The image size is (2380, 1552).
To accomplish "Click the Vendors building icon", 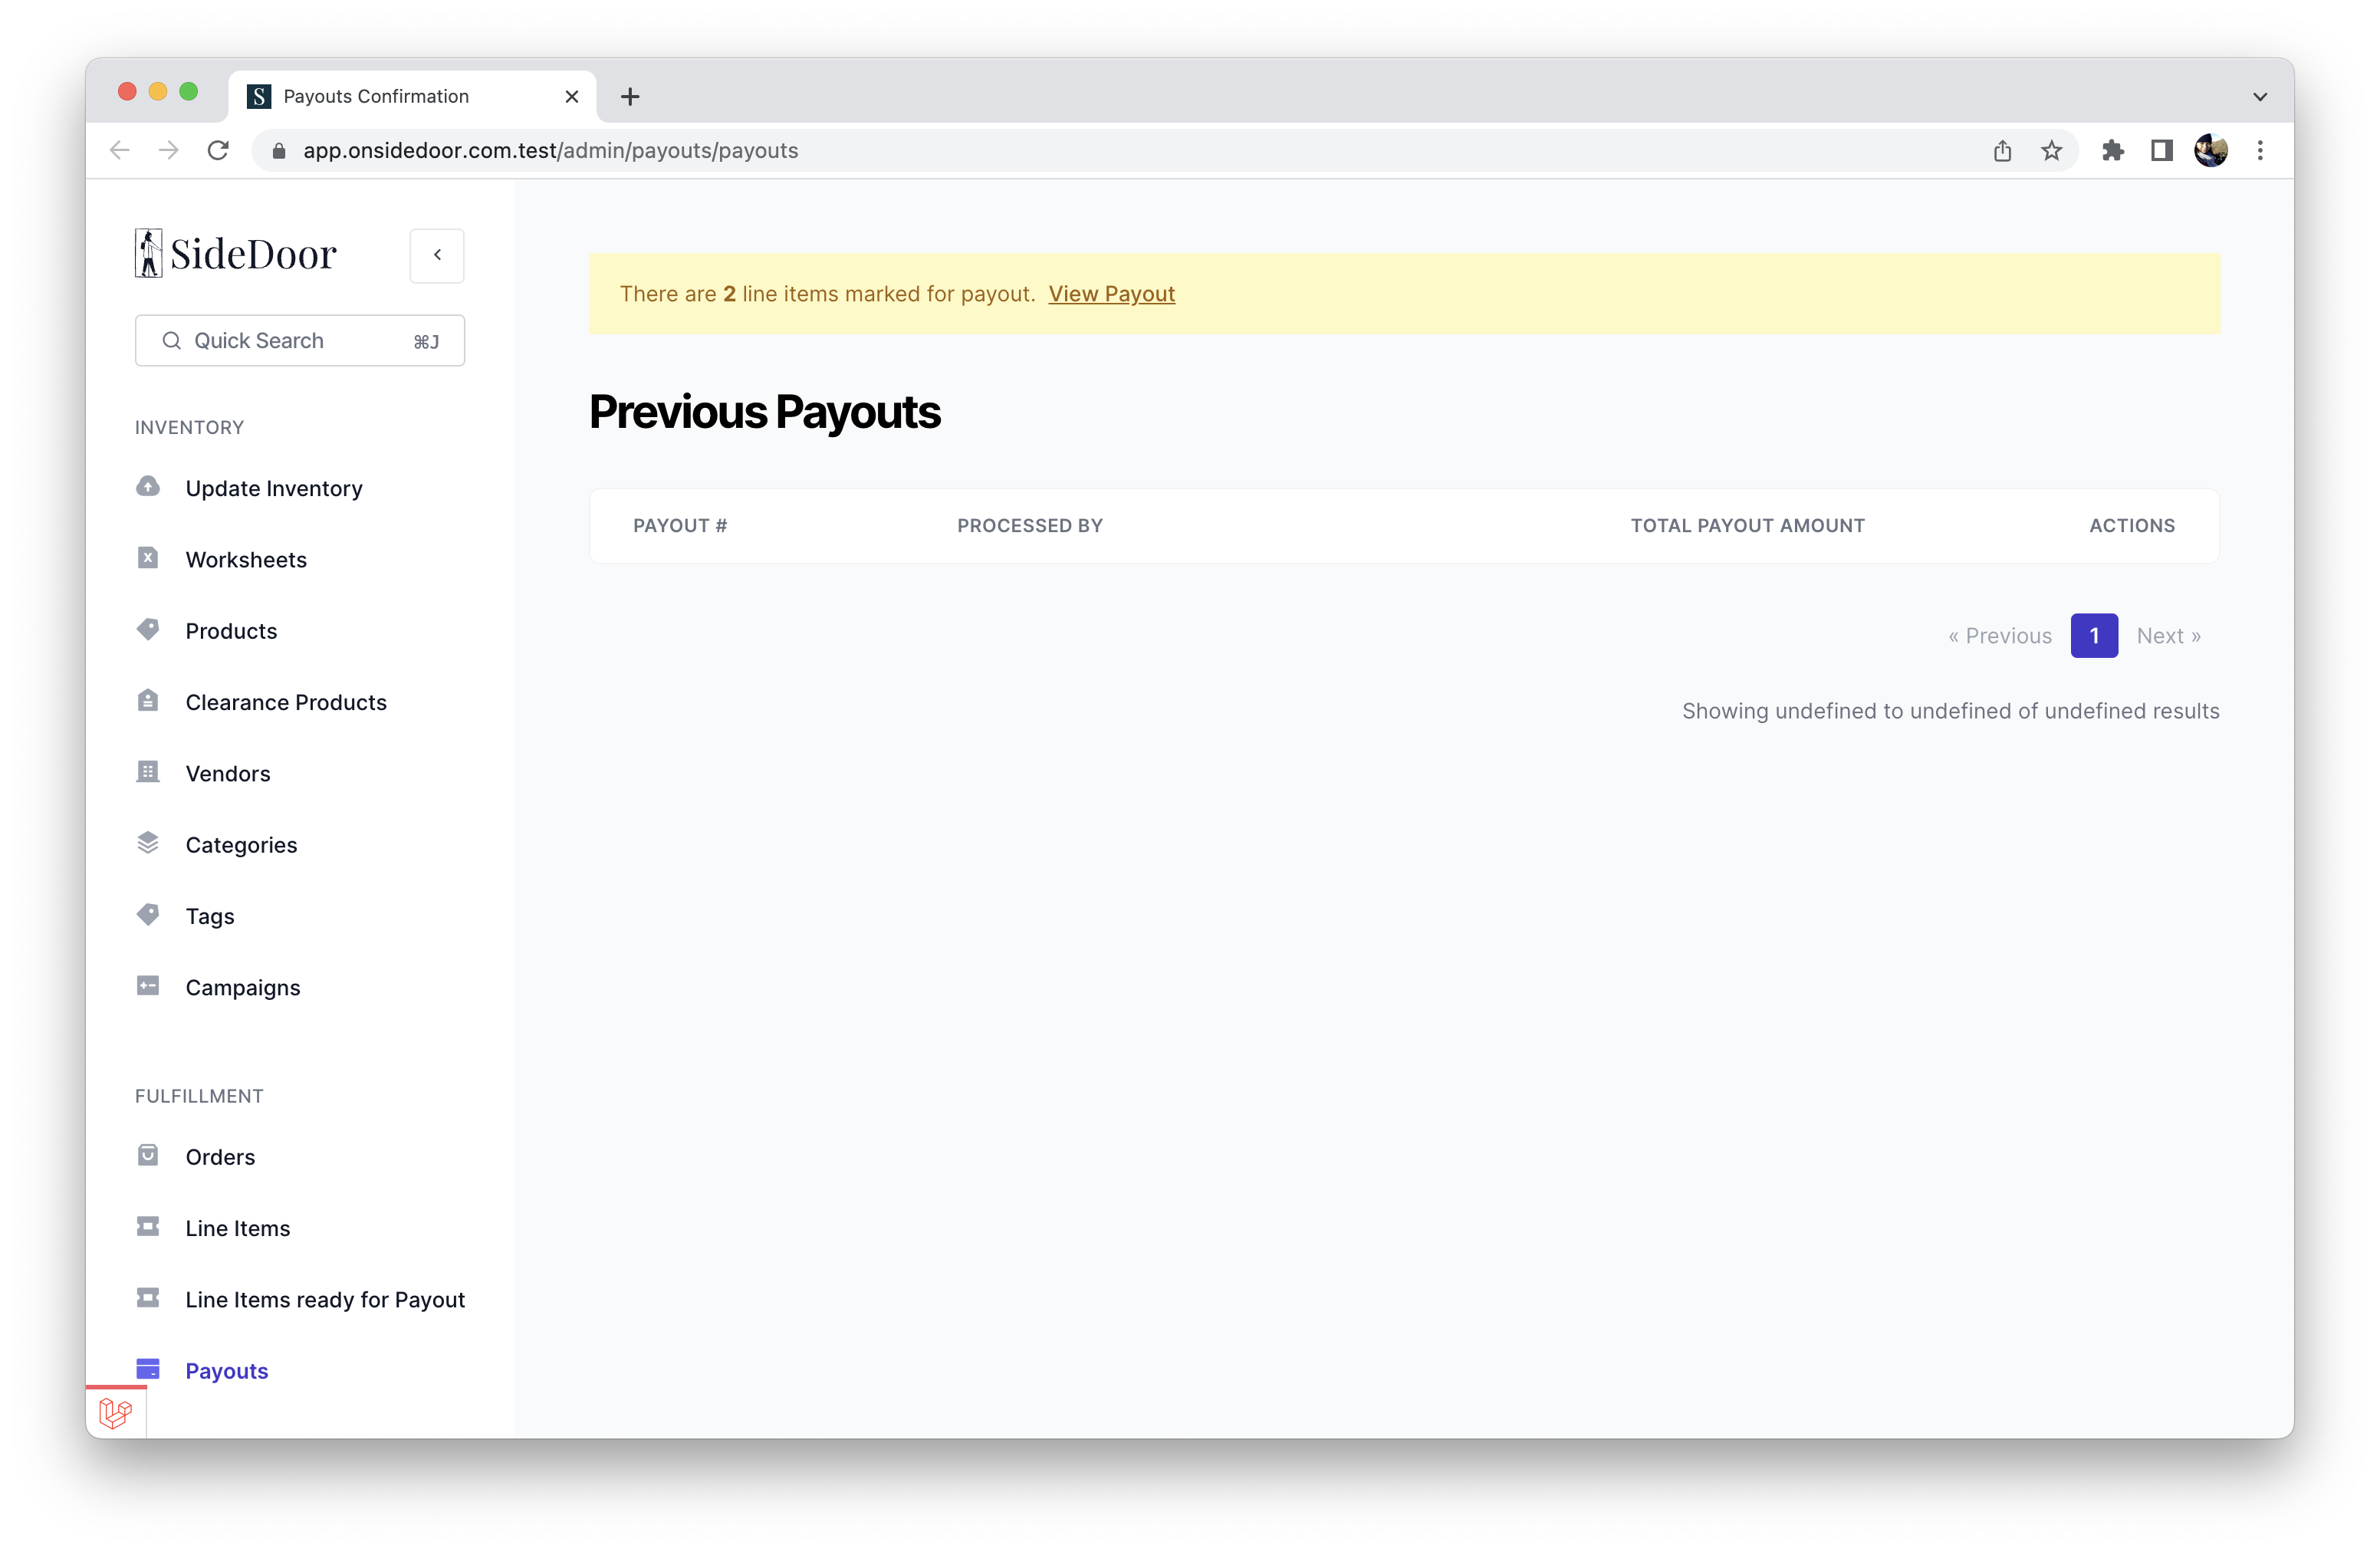I will [148, 772].
